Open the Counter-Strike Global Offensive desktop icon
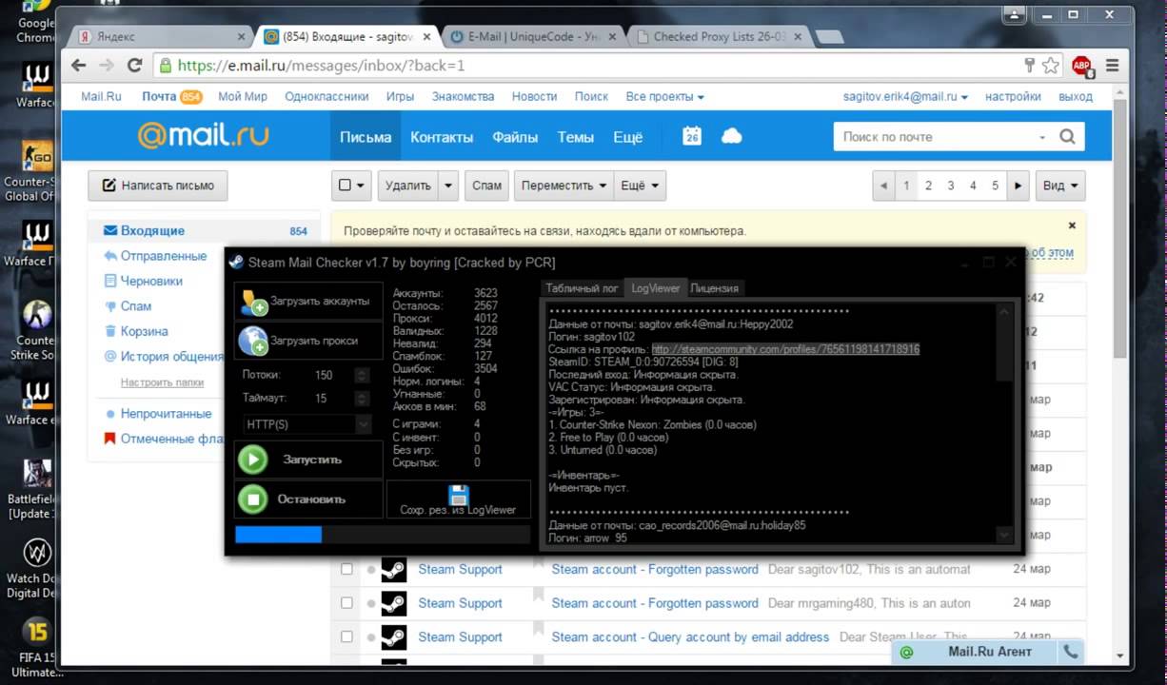Image resolution: width=1167 pixels, height=685 pixels. pyautogui.click(x=36, y=169)
